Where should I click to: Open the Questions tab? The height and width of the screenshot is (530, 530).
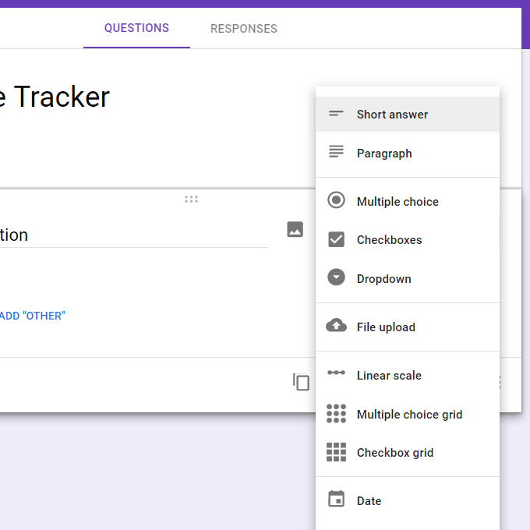pyautogui.click(x=136, y=28)
